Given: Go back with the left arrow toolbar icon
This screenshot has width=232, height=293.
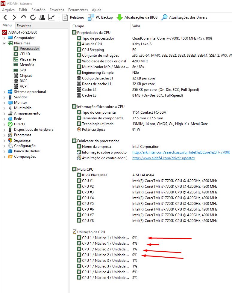Looking at the screenshot, I should tap(5, 17).
